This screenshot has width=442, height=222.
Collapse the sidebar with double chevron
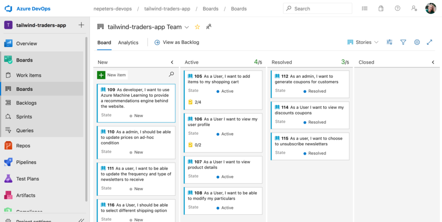click(x=81, y=220)
